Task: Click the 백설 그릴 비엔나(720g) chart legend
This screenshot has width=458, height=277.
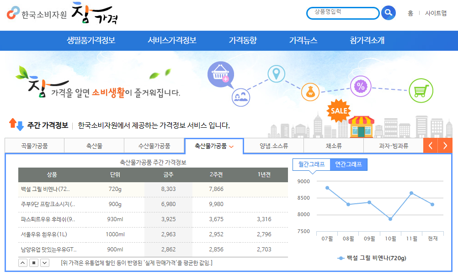Action: point(372,258)
